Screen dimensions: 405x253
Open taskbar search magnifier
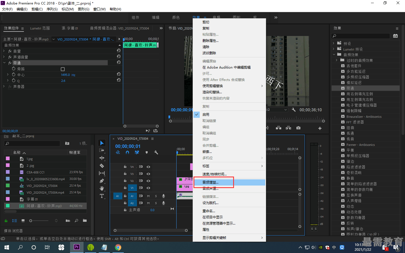pos(20,247)
